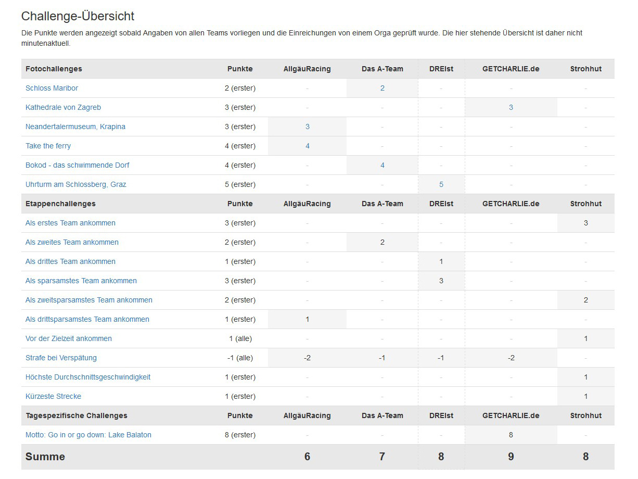Open Als sparsamstes Team ankommen link

[81, 281]
